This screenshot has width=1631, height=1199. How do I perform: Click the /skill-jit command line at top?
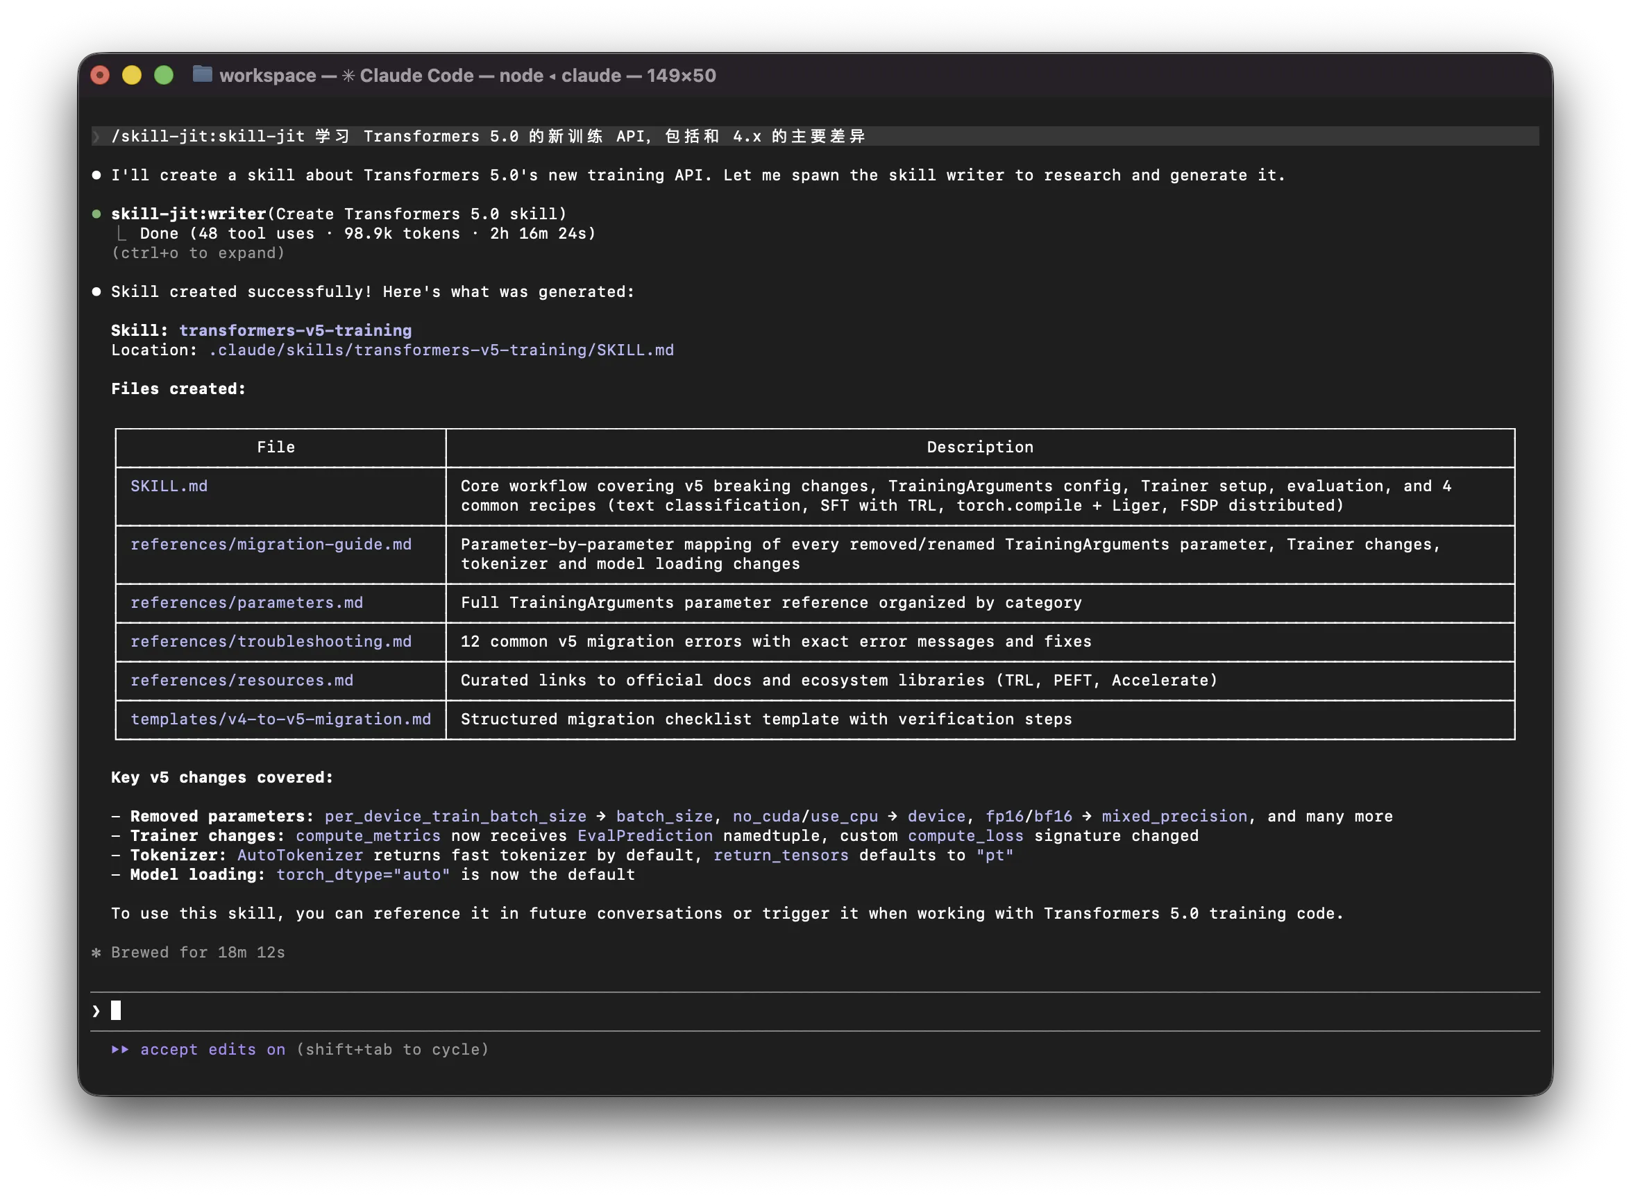click(815, 137)
